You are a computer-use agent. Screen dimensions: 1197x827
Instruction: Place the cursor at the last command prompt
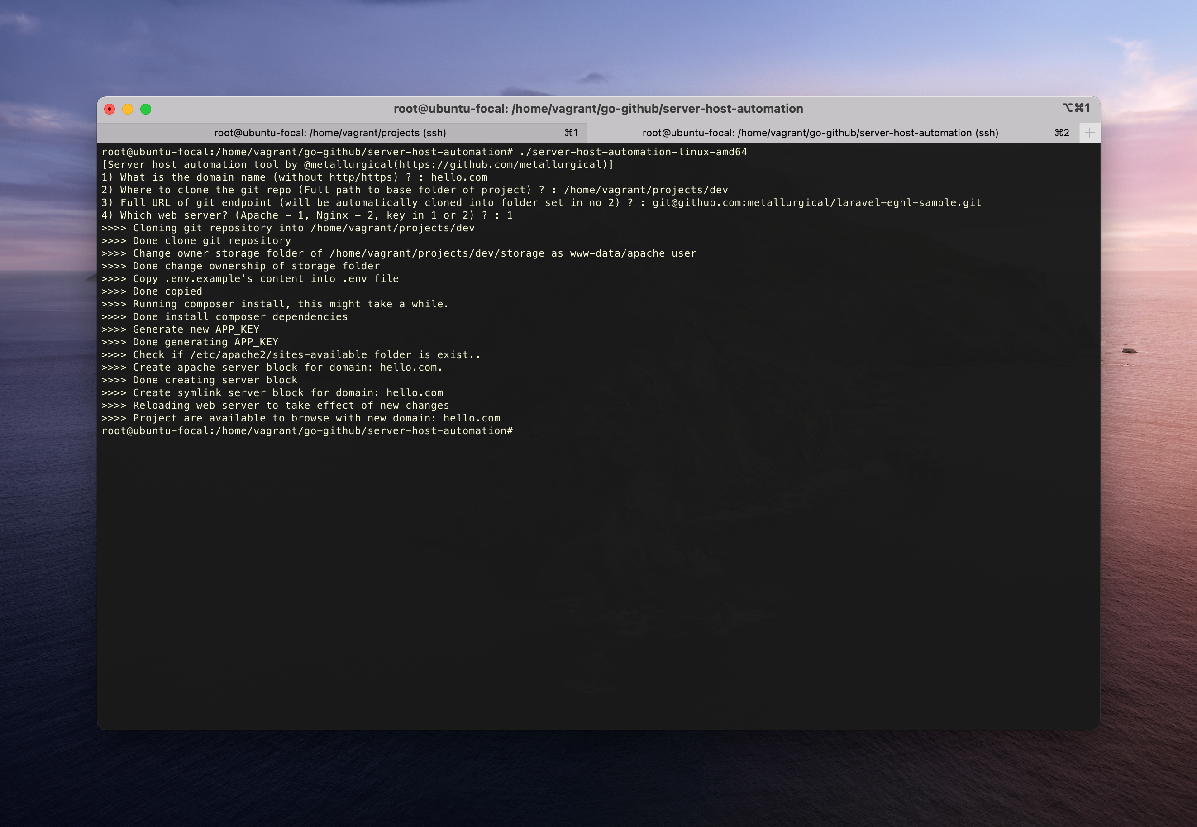coord(518,431)
